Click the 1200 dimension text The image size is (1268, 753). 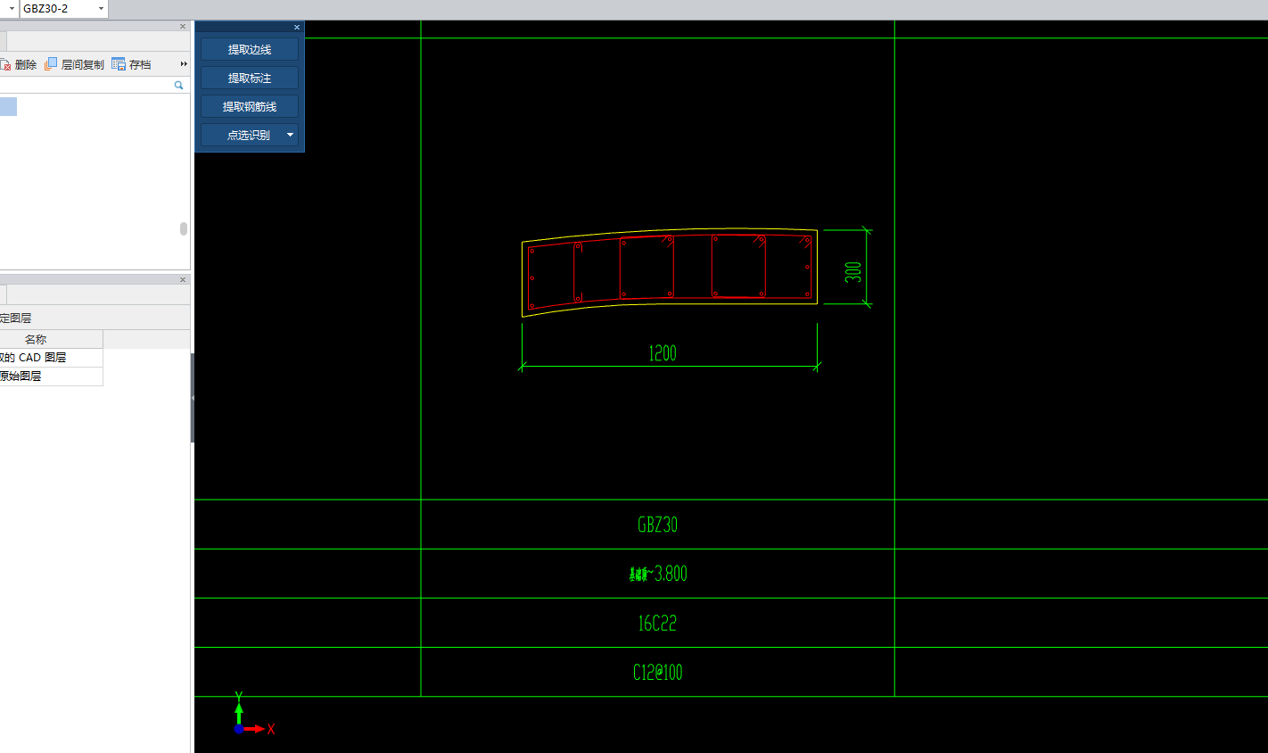pyautogui.click(x=663, y=353)
